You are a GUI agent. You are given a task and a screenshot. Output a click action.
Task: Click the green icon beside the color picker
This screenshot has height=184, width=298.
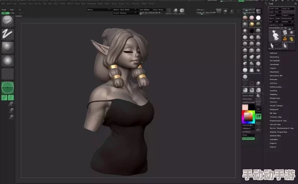pyautogui.click(x=258, y=117)
